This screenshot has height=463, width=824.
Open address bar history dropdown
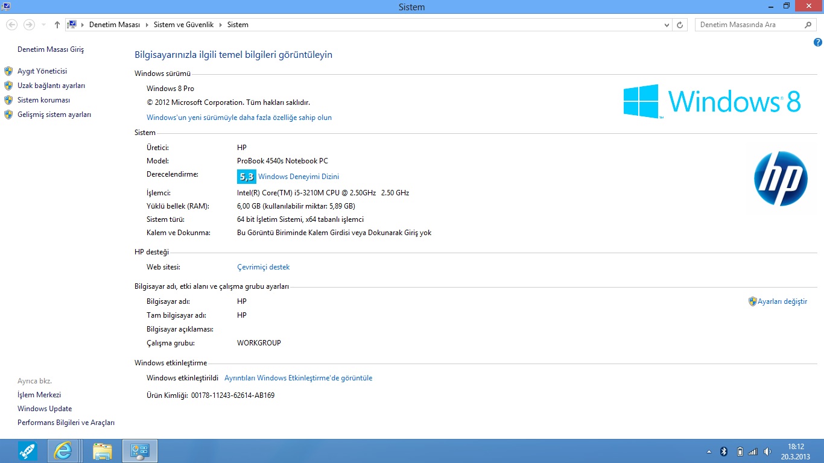point(667,25)
